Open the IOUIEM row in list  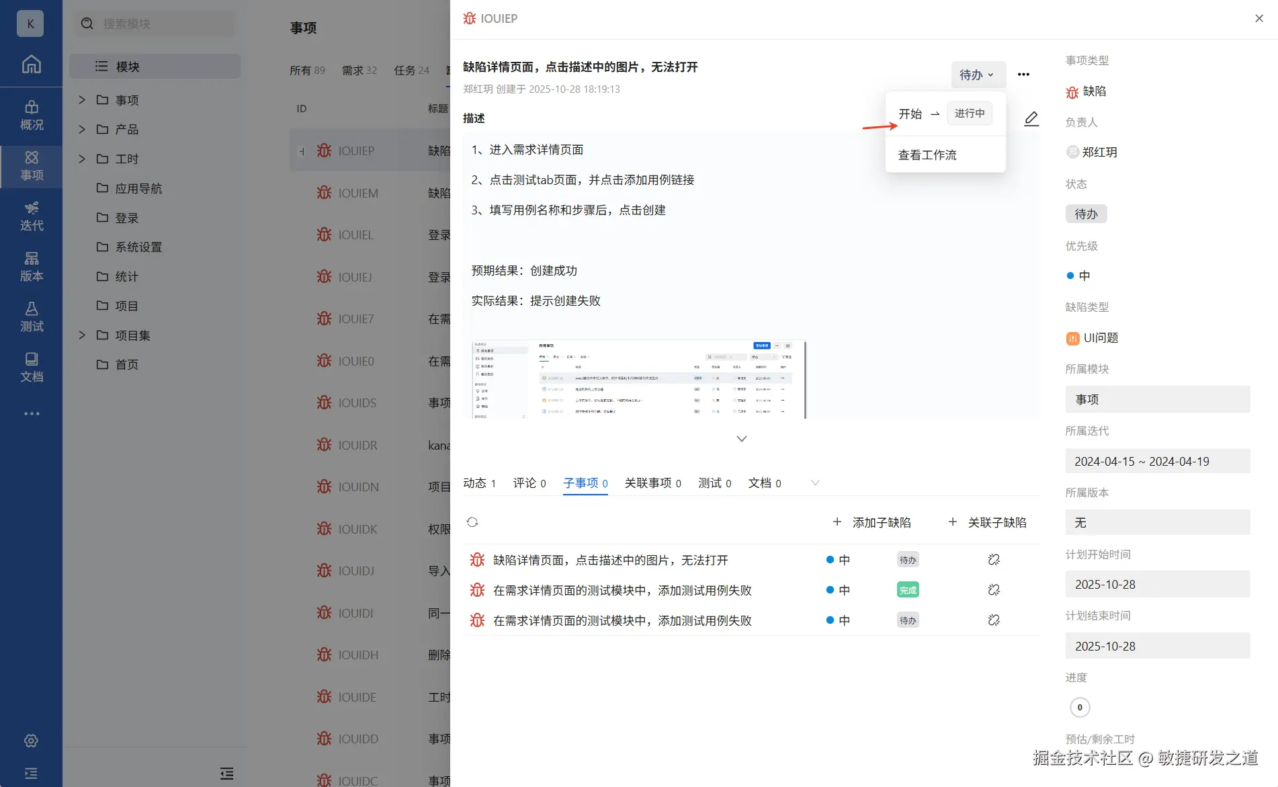tap(370, 193)
